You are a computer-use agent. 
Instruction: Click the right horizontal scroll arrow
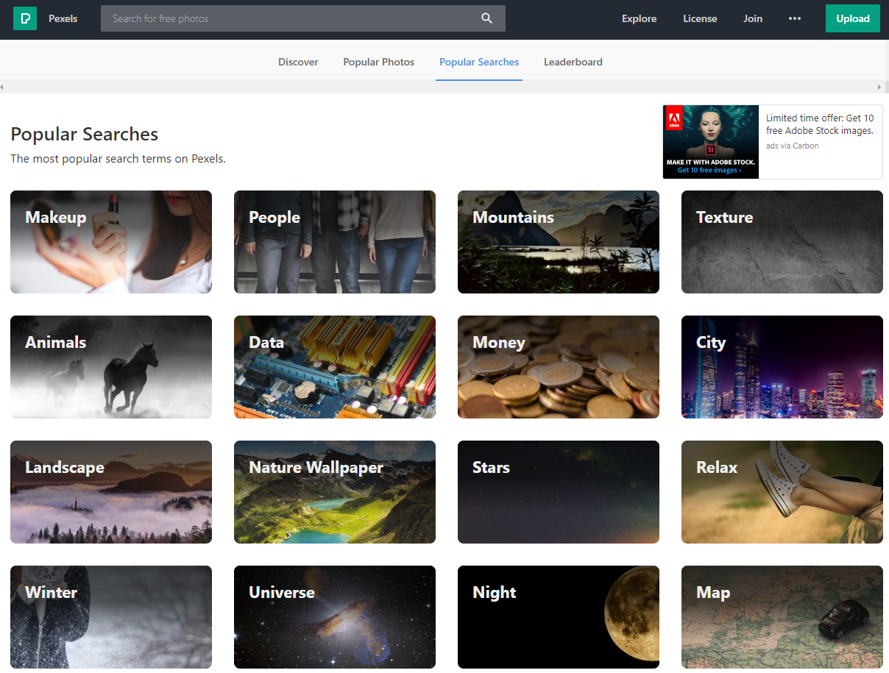879,87
